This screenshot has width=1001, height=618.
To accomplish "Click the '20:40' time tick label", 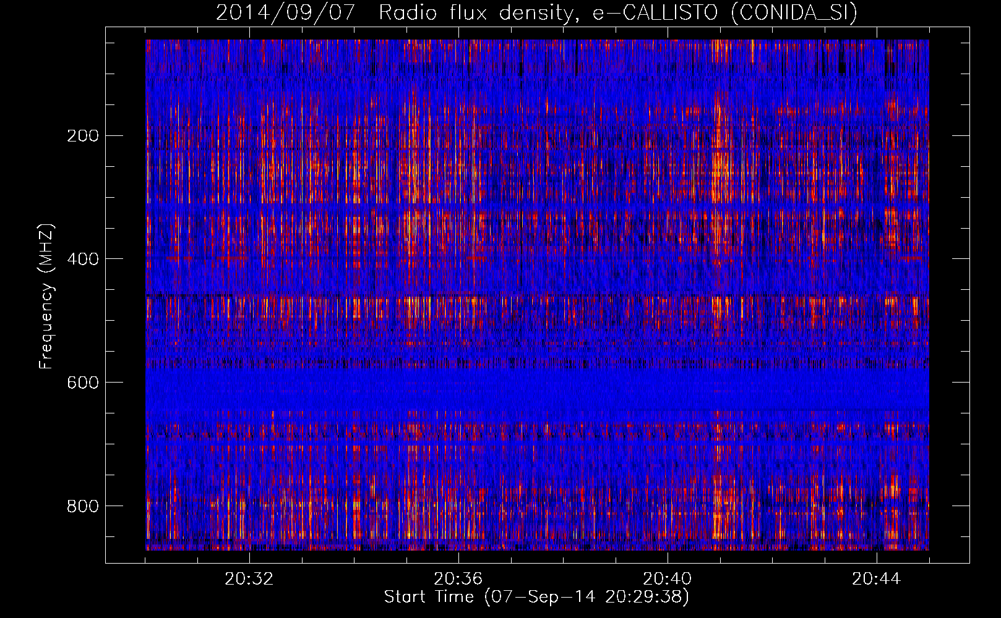I will pos(668,579).
